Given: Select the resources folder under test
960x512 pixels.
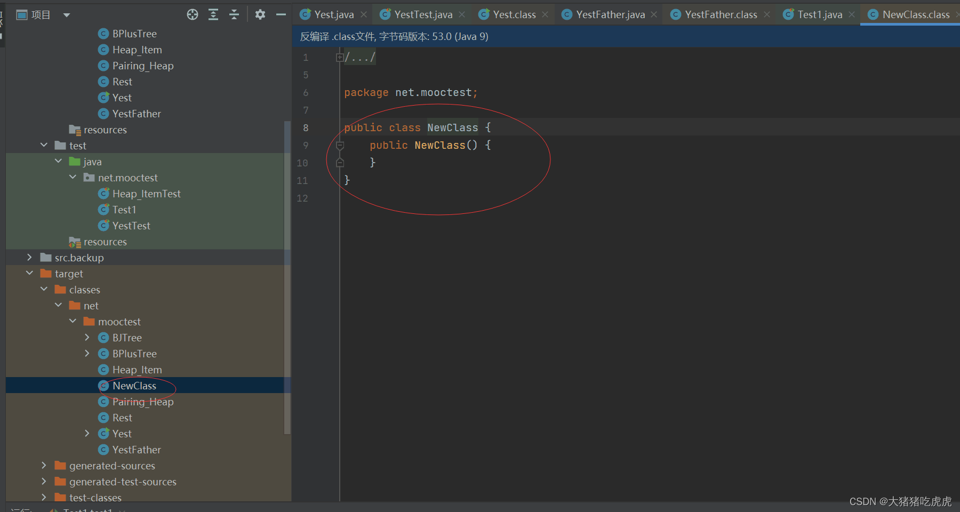Looking at the screenshot, I should coord(105,242).
